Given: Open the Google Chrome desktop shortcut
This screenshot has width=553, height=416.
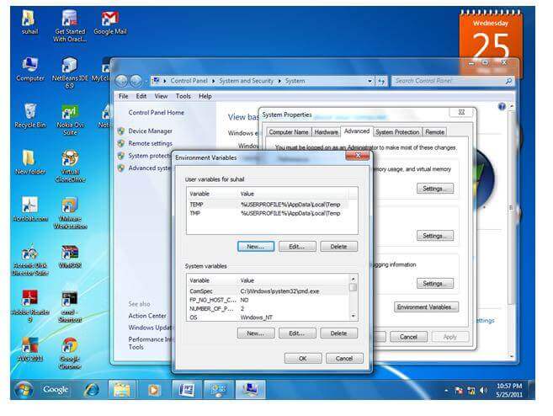Looking at the screenshot, I should (70, 349).
